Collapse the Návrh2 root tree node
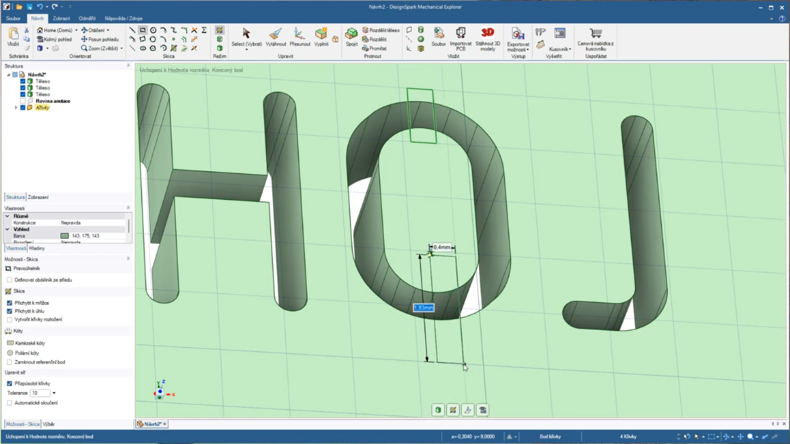Screen dimensions: 790x444 9,75
